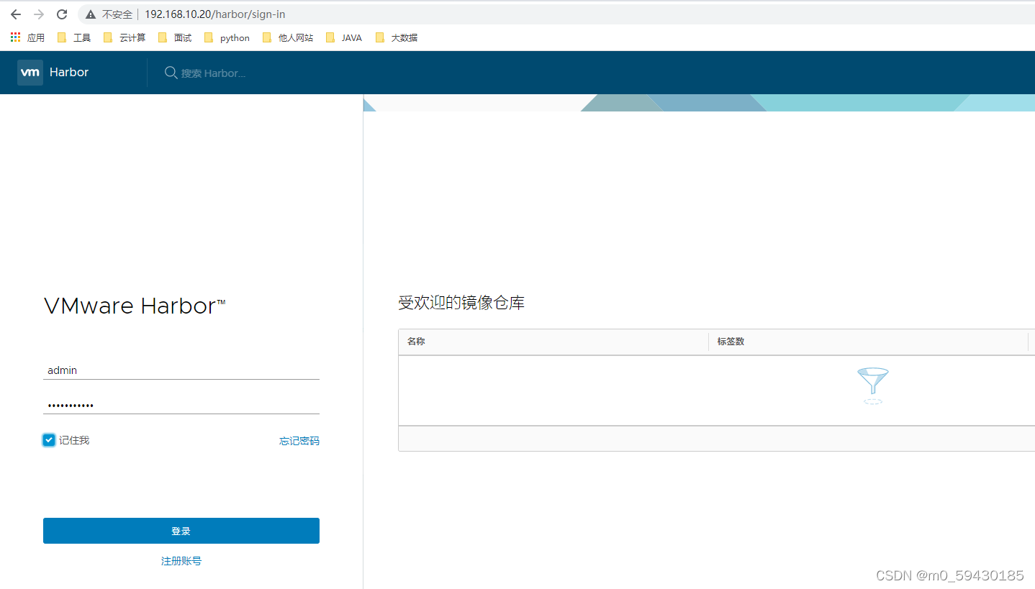Viewport: 1035px width, 589px height.
Task: Click the 搜索 Harbor search field
Action: (213, 73)
